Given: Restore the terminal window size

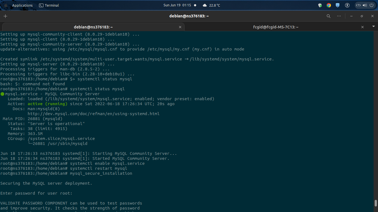Looking at the screenshot, I should [362, 16].
